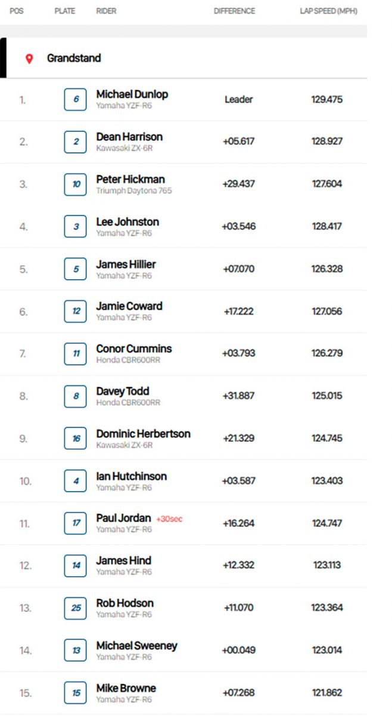Select plate number 2 badge for Dean Harrison
Screen dimensions: 392x716
point(76,142)
